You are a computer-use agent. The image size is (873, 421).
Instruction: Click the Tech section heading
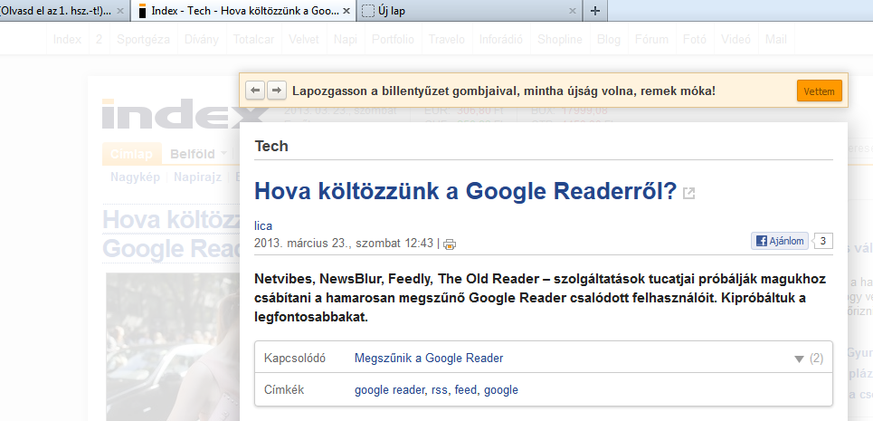tap(271, 146)
